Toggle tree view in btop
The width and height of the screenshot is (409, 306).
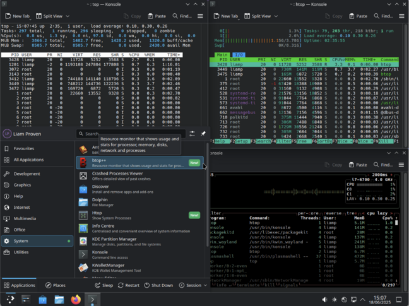pos(352,213)
